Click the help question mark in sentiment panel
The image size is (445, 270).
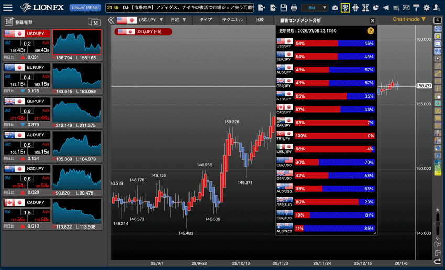coord(371,31)
